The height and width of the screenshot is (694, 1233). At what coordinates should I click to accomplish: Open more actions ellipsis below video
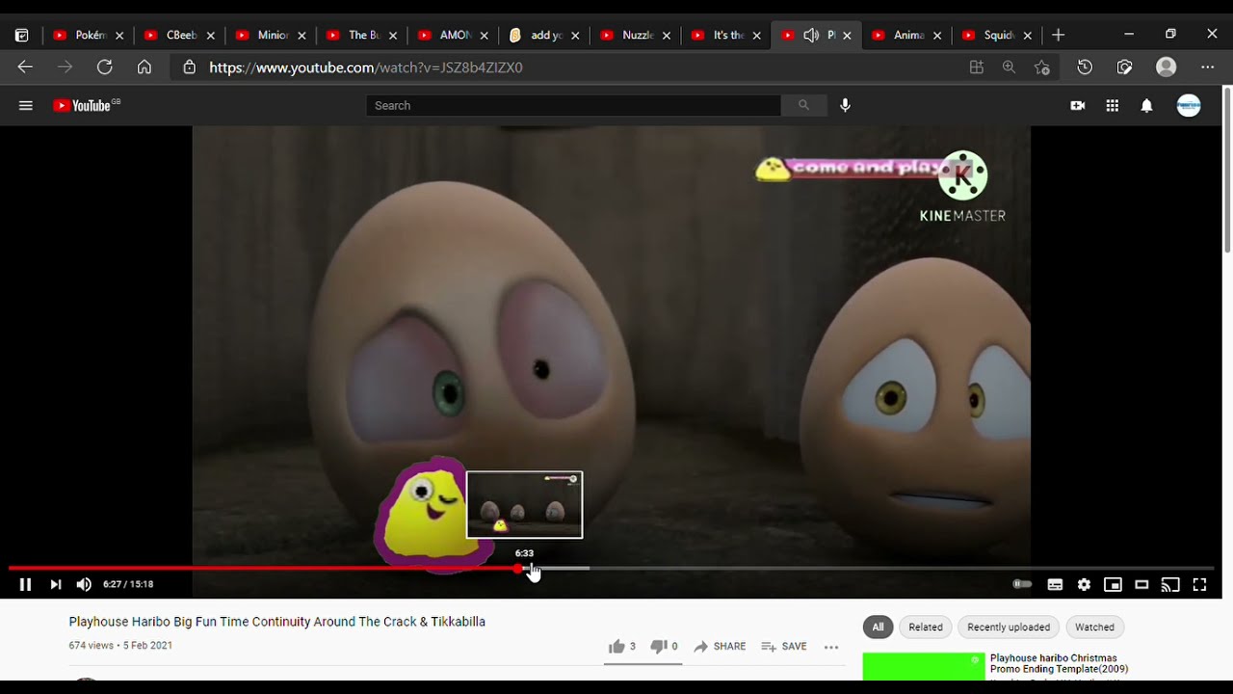tap(831, 647)
